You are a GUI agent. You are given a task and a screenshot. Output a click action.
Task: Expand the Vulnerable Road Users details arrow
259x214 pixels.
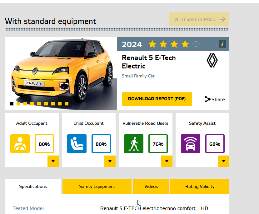coord(167,161)
